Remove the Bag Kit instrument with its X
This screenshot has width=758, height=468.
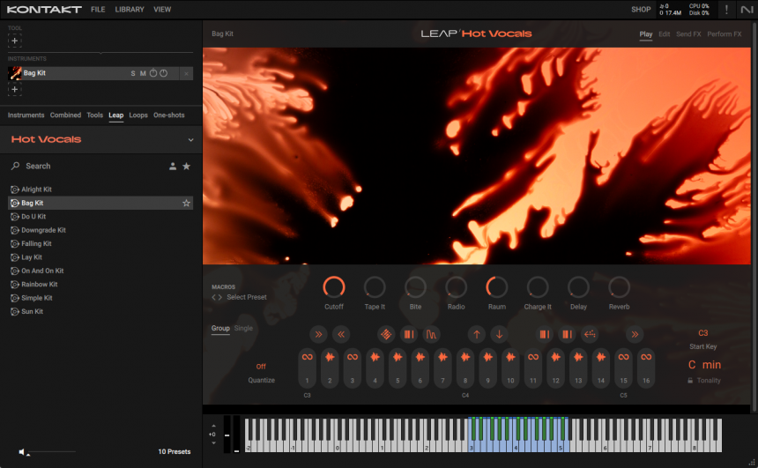[186, 73]
